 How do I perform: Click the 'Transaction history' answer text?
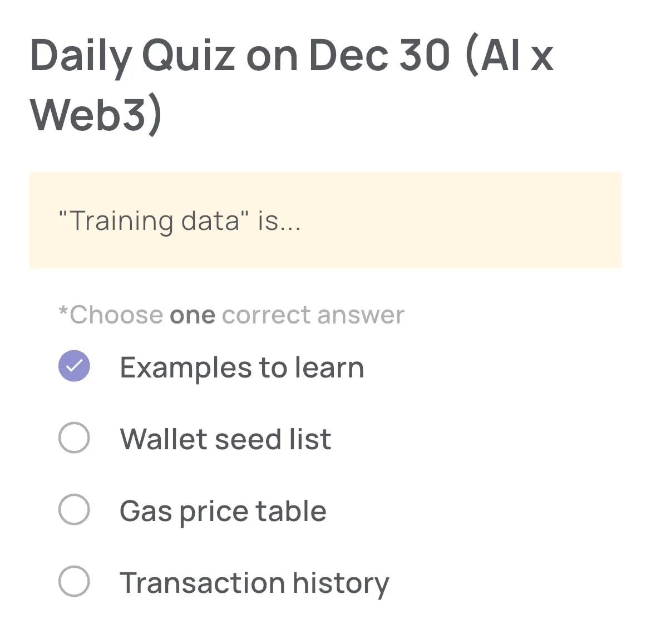[x=254, y=582]
